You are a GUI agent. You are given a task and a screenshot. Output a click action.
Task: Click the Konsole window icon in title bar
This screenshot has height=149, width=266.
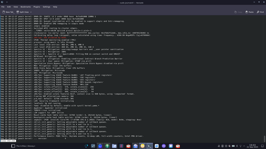tap(2, 2)
